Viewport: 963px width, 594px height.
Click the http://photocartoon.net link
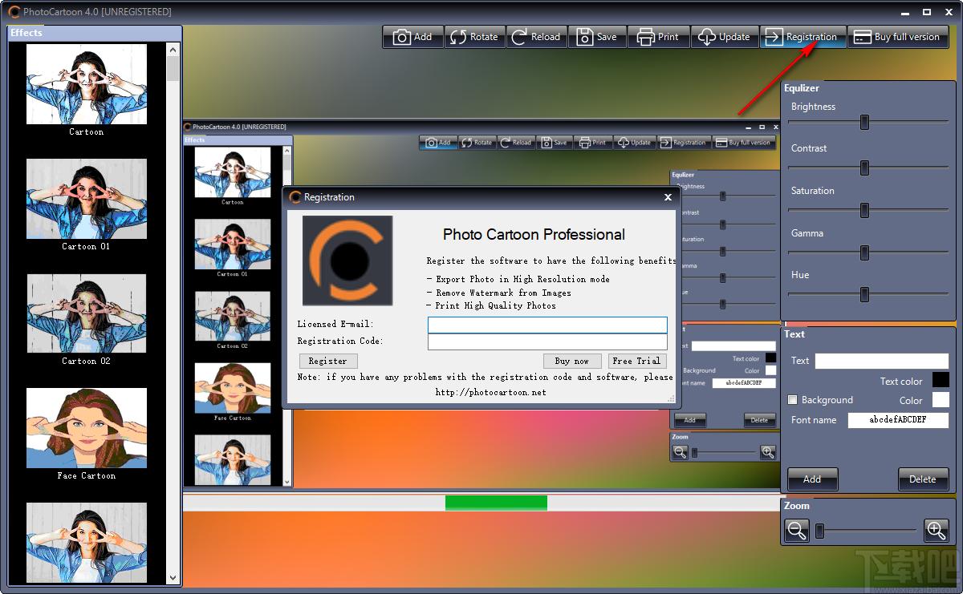click(x=491, y=392)
